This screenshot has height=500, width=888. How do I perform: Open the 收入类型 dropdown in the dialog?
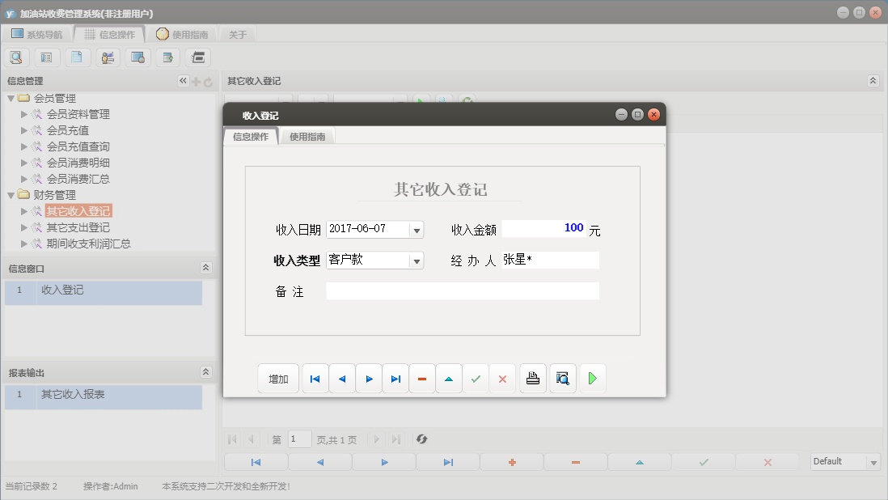coord(417,261)
